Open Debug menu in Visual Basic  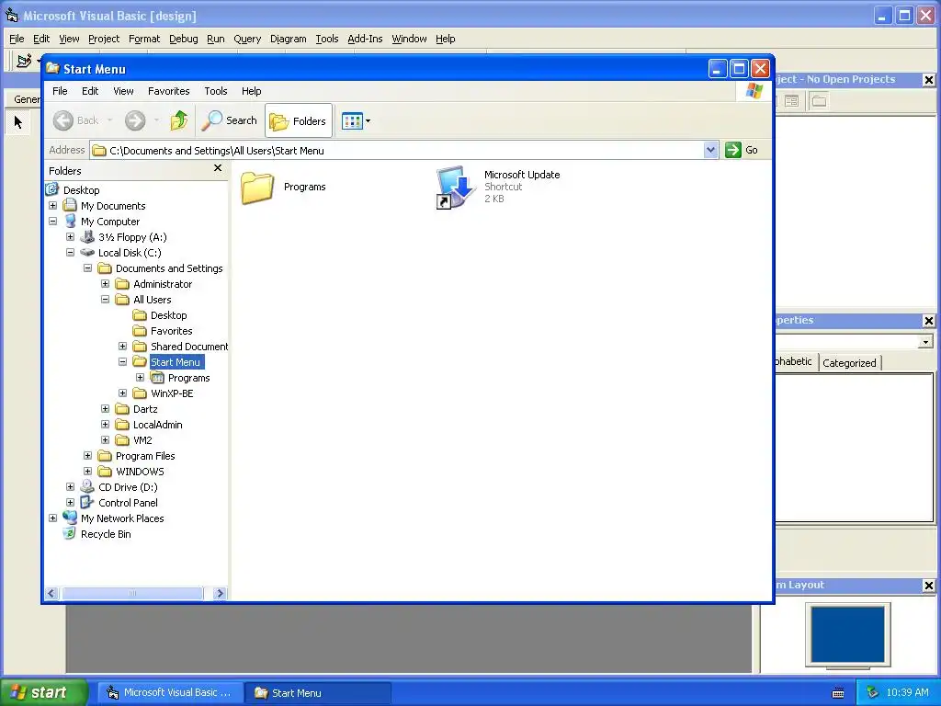[183, 39]
